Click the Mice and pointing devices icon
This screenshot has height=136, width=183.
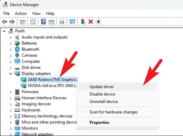[17, 122]
